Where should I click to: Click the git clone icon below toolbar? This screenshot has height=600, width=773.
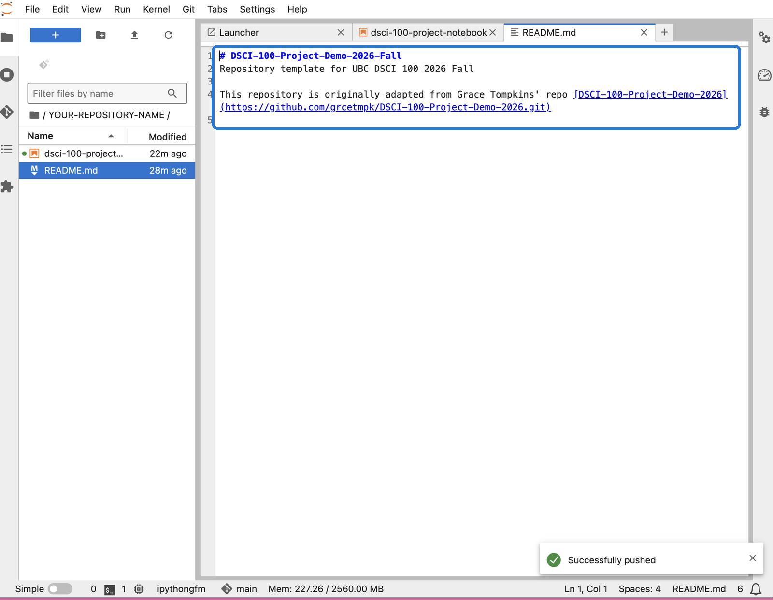point(44,64)
